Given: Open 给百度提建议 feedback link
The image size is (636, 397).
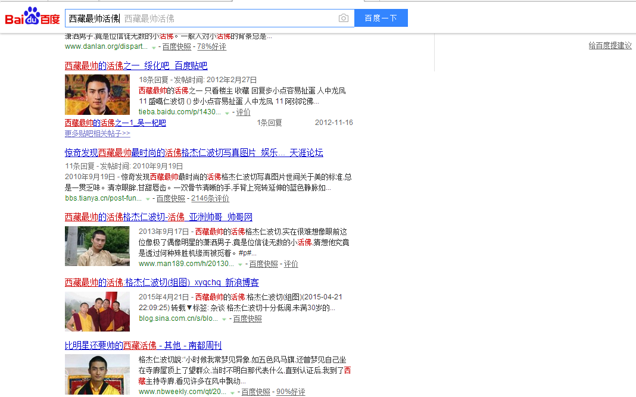Looking at the screenshot, I should pos(610,45).
